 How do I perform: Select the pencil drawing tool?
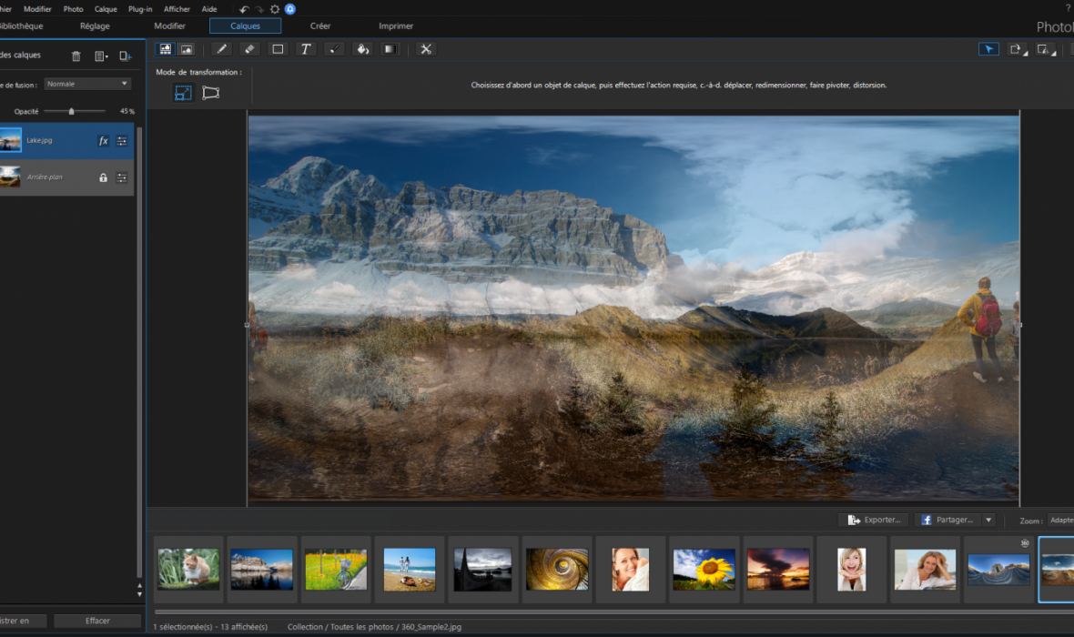(x=222, y=49)
